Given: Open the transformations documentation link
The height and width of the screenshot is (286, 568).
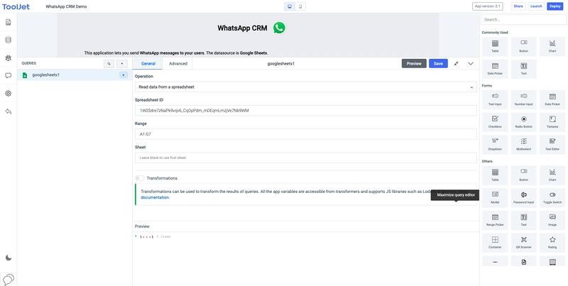Looking at the screenshot, I should pos(155,197).
